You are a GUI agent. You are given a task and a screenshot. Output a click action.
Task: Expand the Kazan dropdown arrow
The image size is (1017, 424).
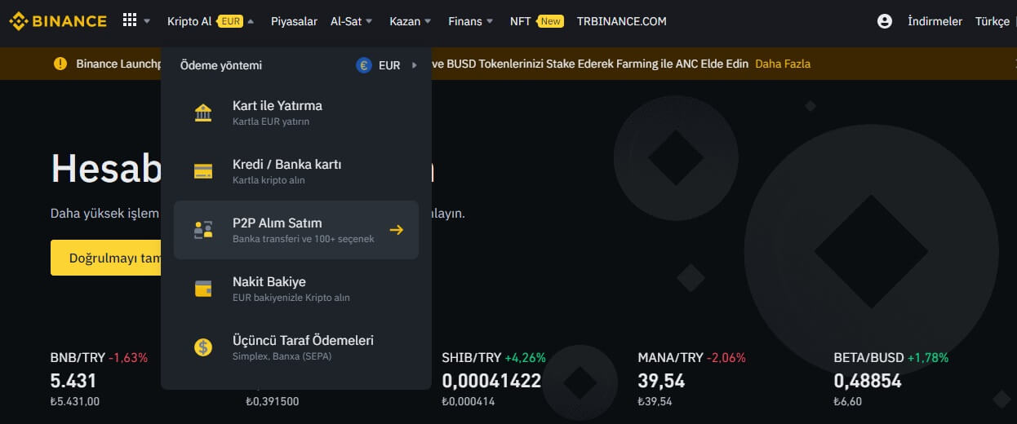click(x=428, y=21)
